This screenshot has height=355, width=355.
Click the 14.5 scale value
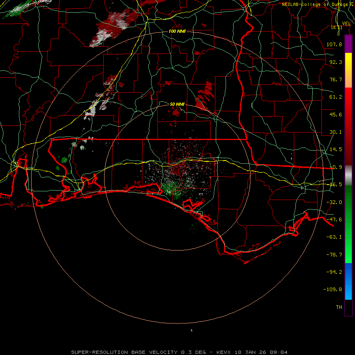[336, 149]
